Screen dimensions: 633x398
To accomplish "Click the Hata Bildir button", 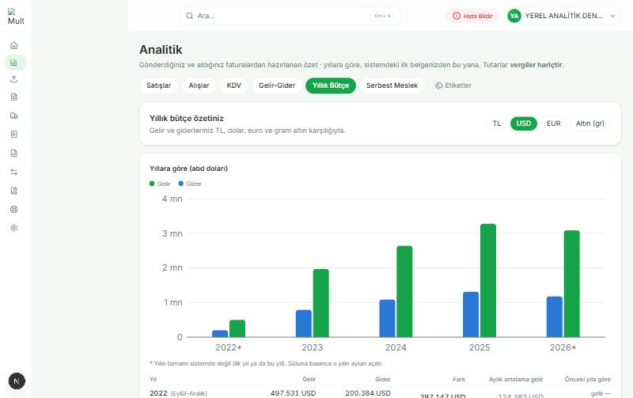I will click(472, 16).
